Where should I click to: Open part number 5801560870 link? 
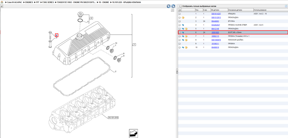(216, 40)
